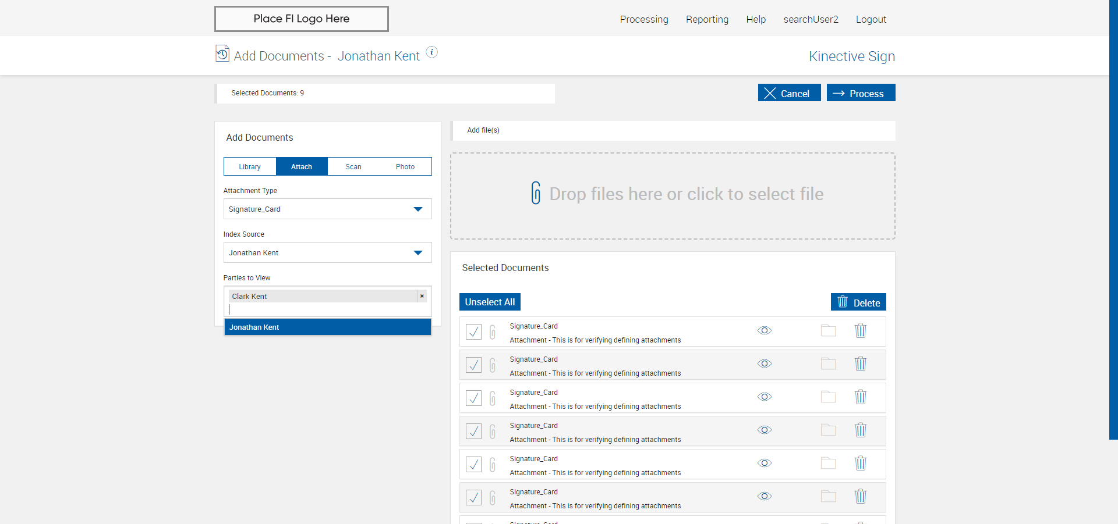The image size is (1118, 524).
Task: Click the Unselect All button
Action: coord(490,302)
